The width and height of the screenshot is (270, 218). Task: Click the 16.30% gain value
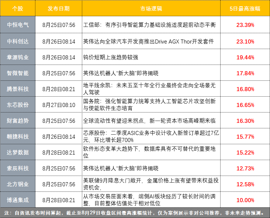pos(245,121)
